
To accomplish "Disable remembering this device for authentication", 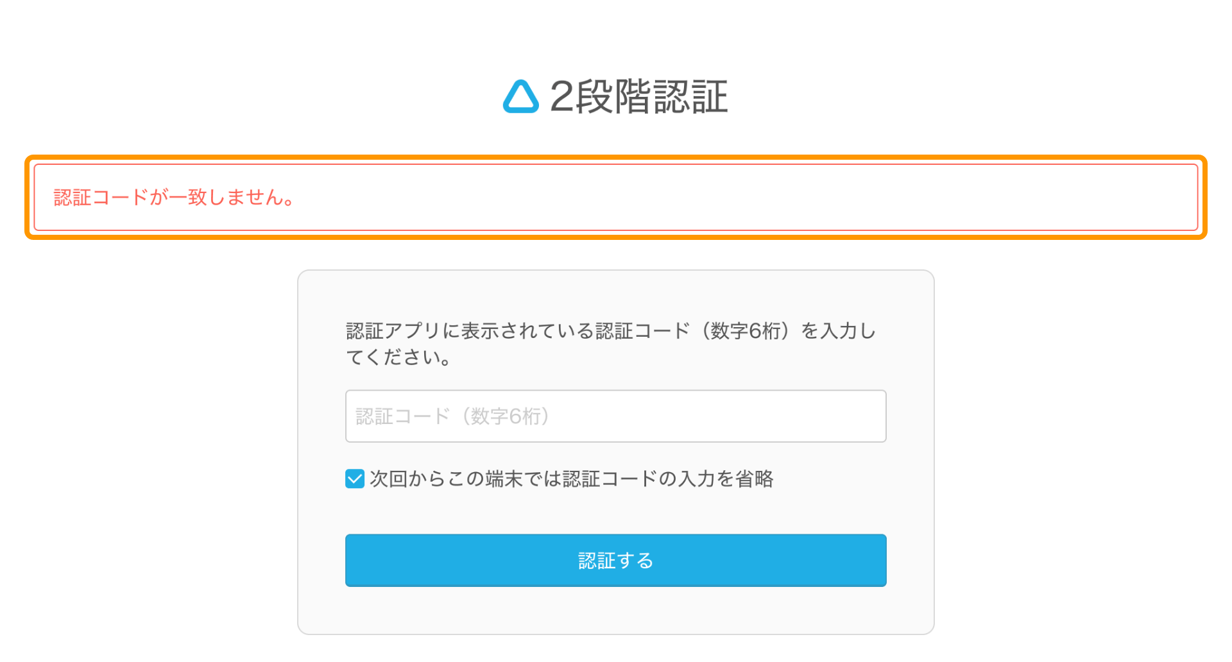I will 355,478.
